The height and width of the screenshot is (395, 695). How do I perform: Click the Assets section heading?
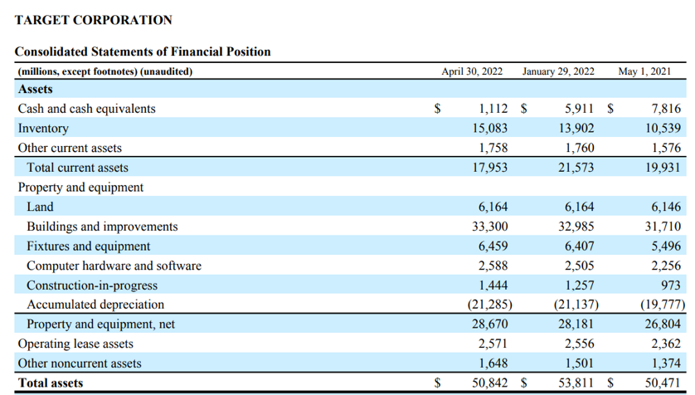click(x=35, y=89)
